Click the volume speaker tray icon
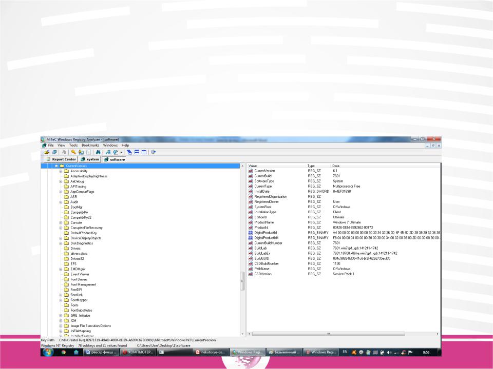The width and height of the screenshot is (493, 369). 389,353
